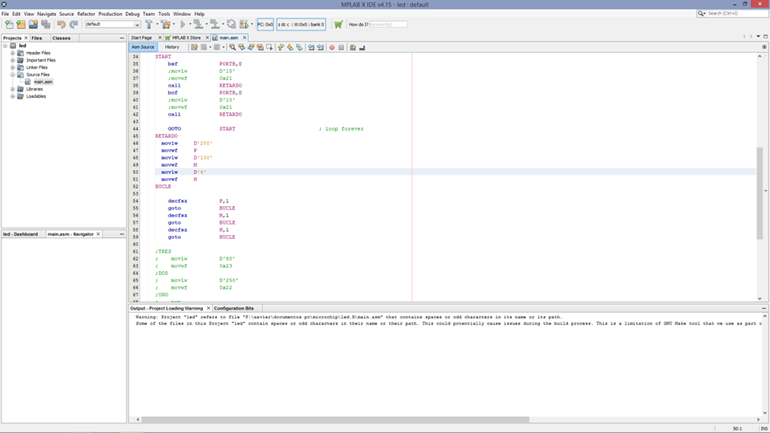
Task: Click the green MPLAB Store cart icon
Action: pyautogui.click(x=338, y=24)
